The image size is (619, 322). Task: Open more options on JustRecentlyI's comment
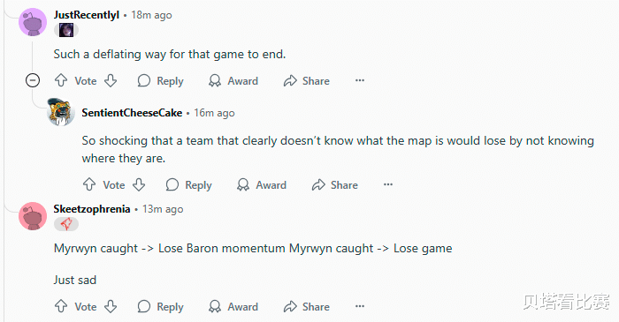point(360,80)
